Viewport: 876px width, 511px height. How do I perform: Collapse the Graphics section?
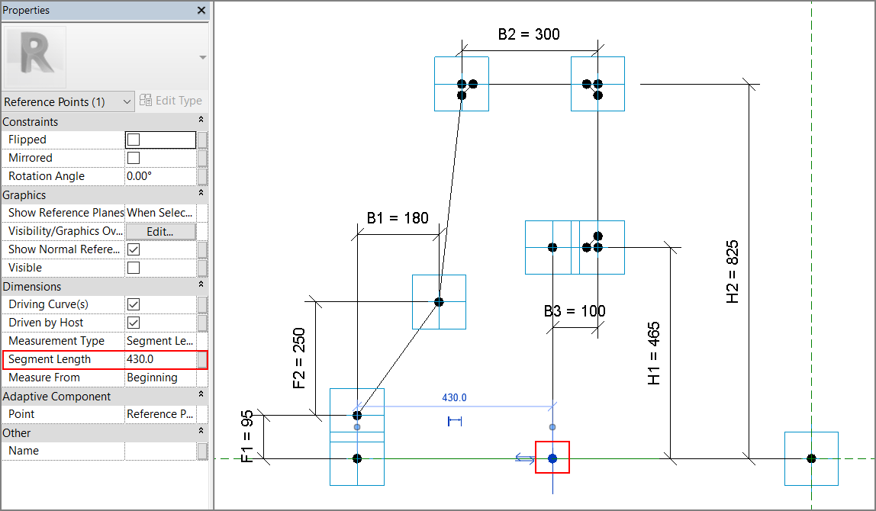pos(201,193)
